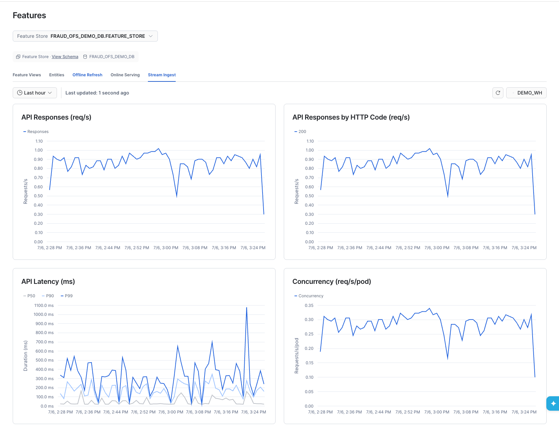Click the API Latency (ms) chart title
The height and width of the screenshot is (432, 559).
pyautogui.click(x=48, y=281)
